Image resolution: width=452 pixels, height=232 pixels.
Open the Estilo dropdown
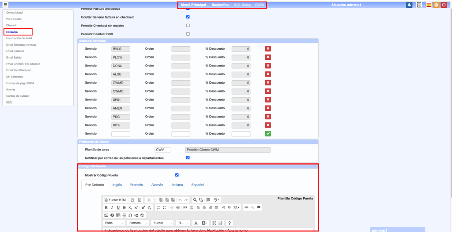(114, 223)
